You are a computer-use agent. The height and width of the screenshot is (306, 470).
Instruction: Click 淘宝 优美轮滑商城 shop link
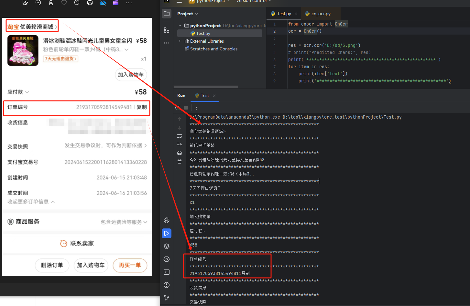(x=32, y=26)
